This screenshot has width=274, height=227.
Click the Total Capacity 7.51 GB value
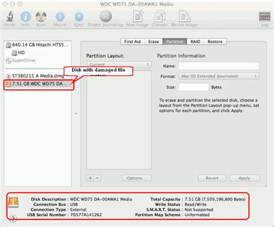(215, 199)
